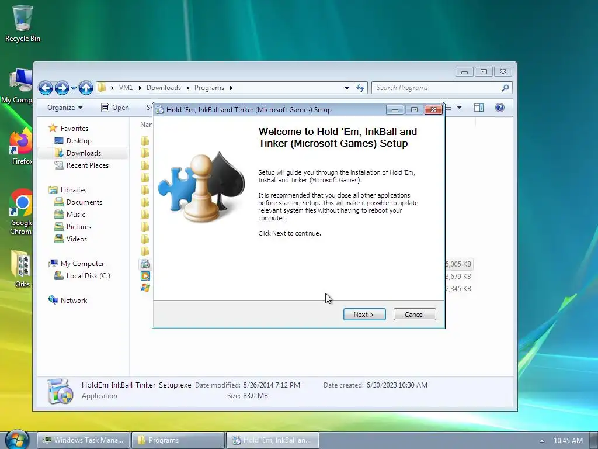
Task: Click the first folder icon in file list
Action: click(145, 141)
